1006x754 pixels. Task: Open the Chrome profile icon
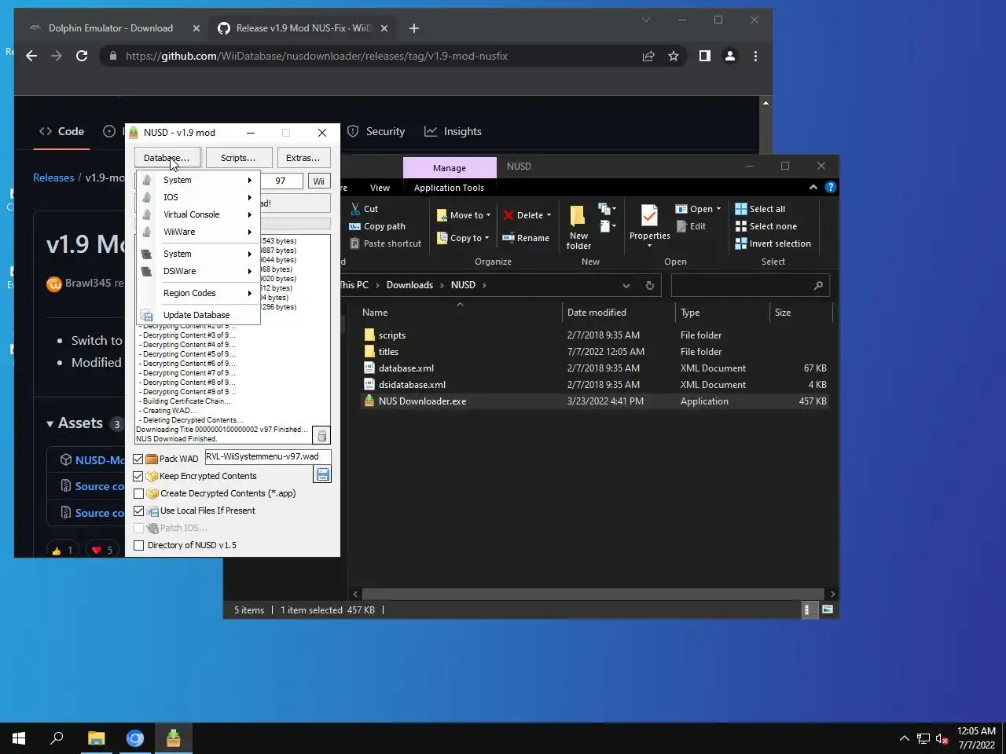tap(730, 56)
